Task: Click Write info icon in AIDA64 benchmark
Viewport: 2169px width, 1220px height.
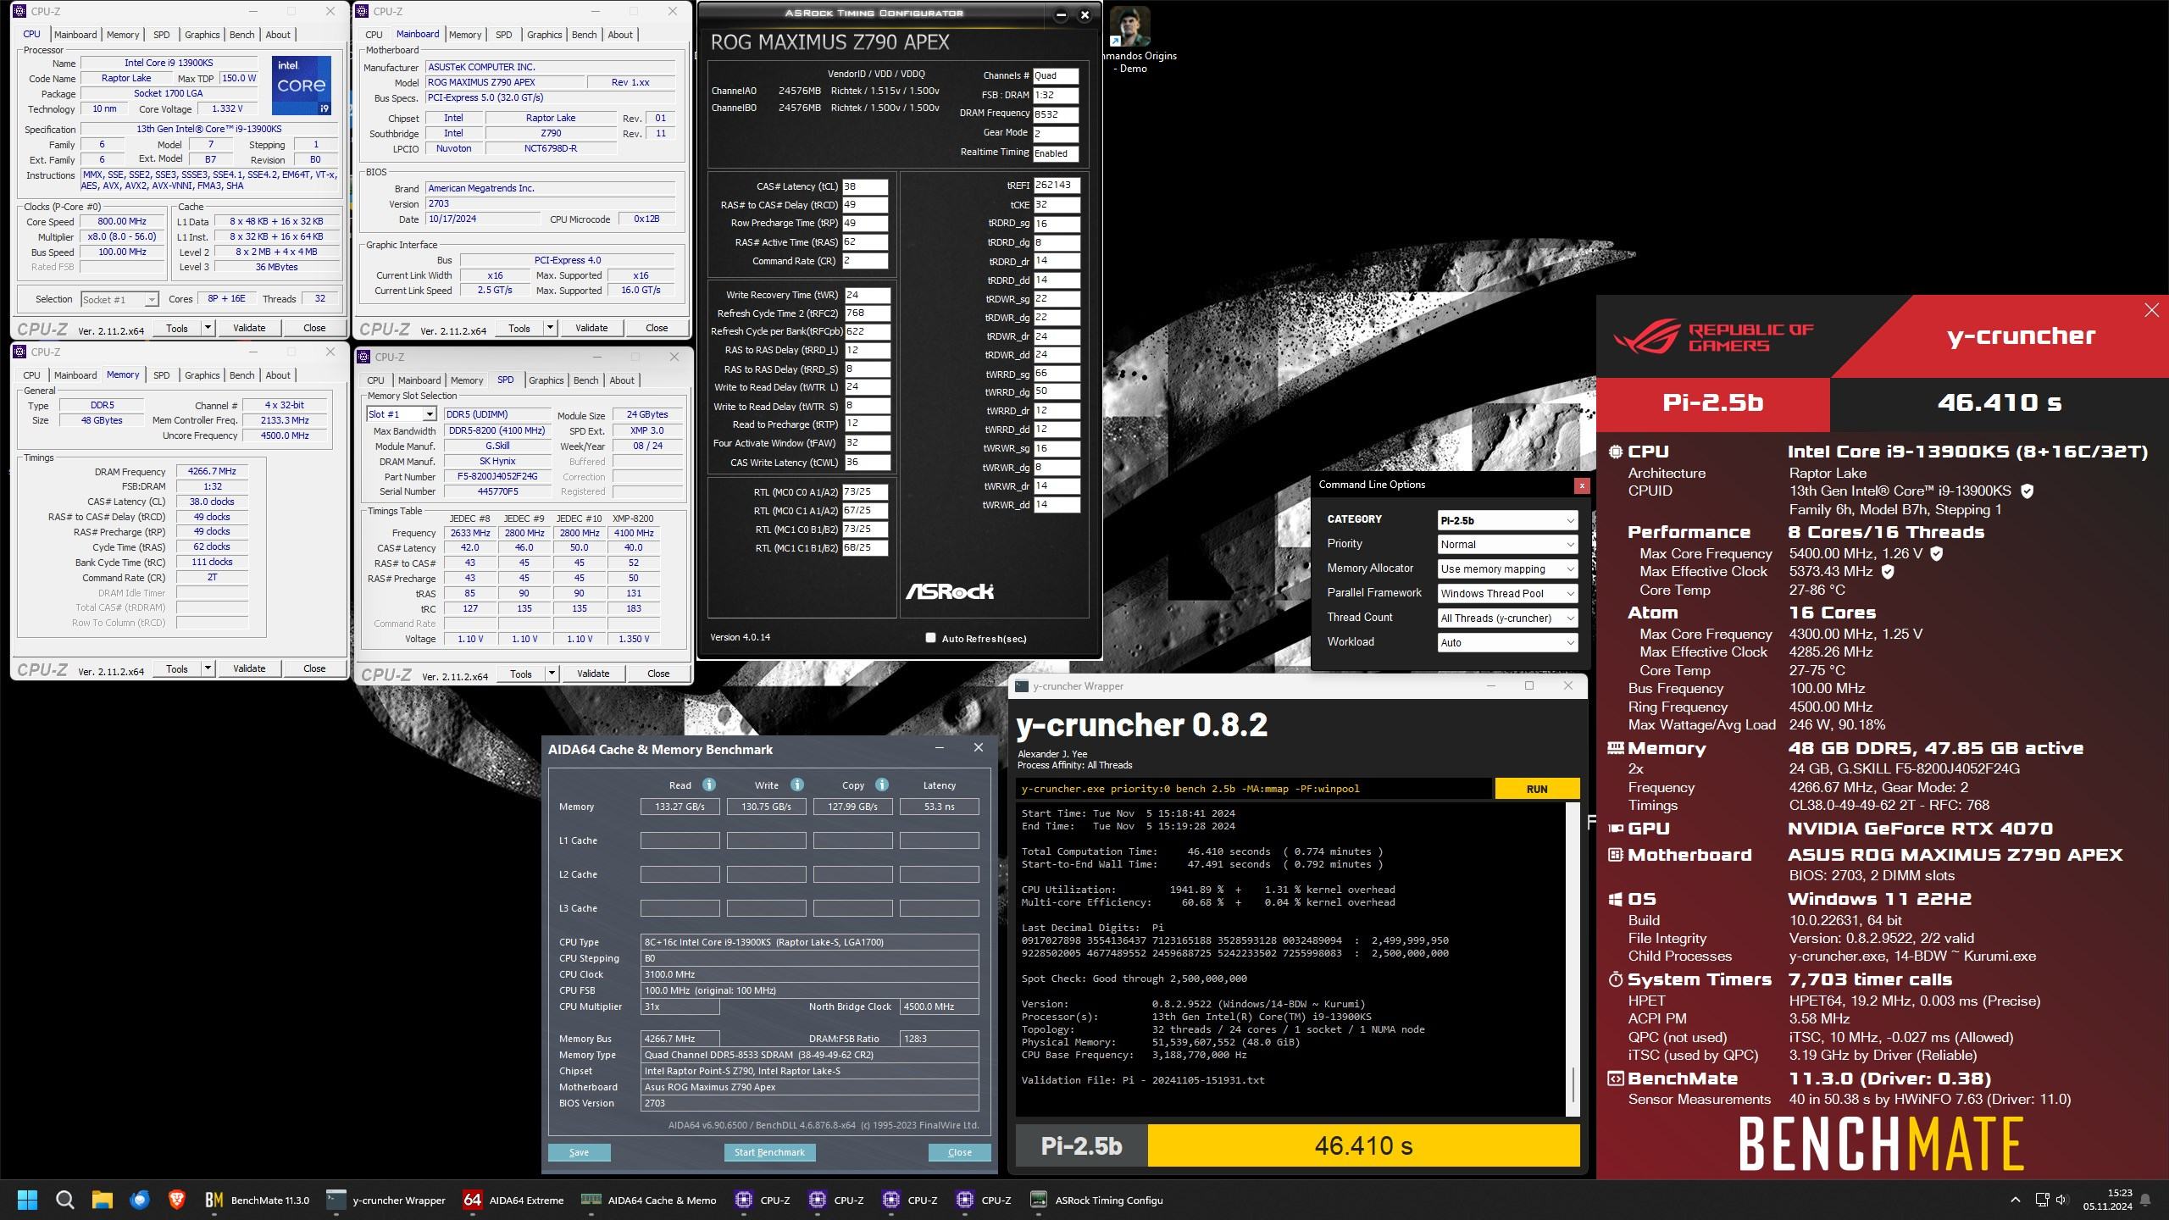Action: [796, 785]
